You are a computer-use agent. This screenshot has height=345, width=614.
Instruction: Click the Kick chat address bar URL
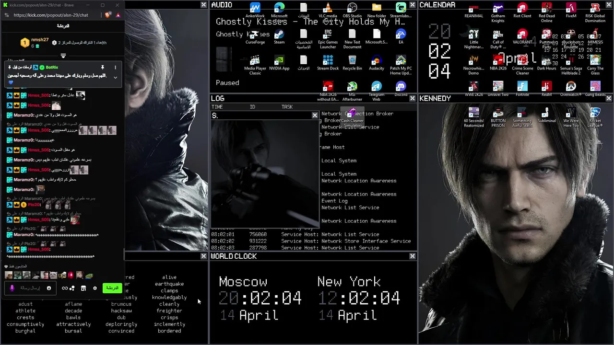point(51,15)
